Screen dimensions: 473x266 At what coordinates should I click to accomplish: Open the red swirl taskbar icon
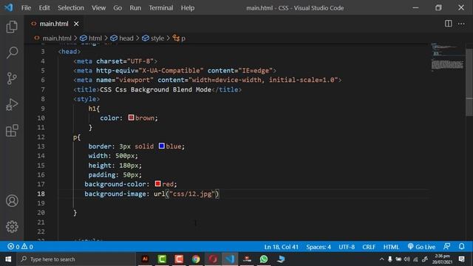213,259
